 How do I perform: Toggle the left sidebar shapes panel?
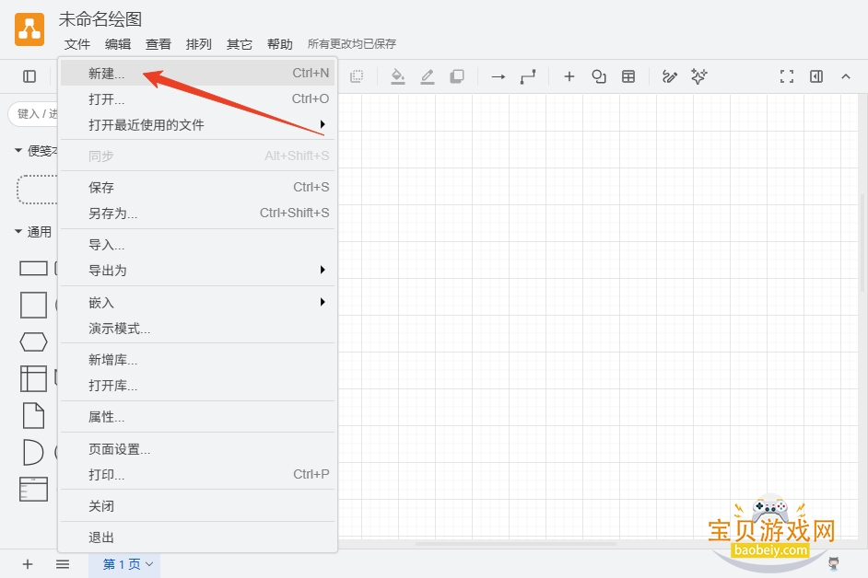pyautogui.click(x=29, y=76)
